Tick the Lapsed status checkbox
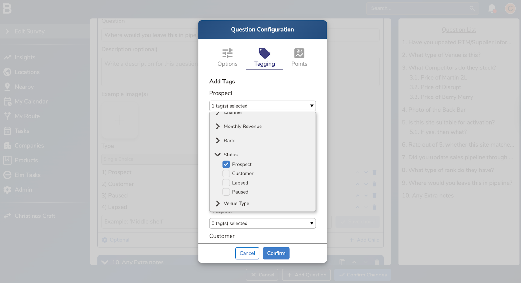This screenshot has width=521, height=283. [x=226, y=183]
